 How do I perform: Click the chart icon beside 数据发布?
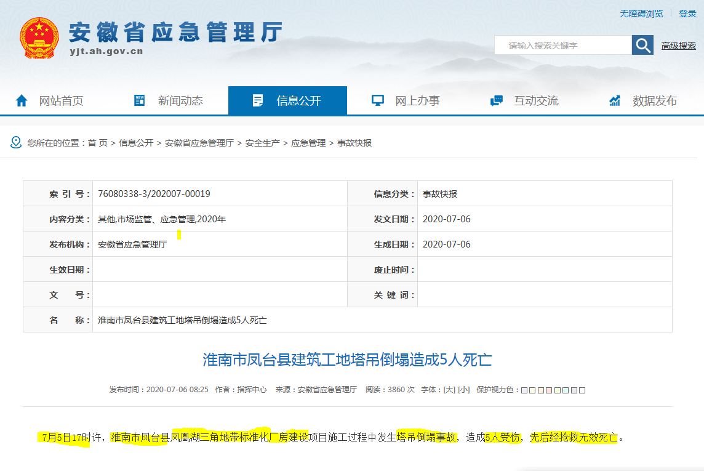(615, 100)
